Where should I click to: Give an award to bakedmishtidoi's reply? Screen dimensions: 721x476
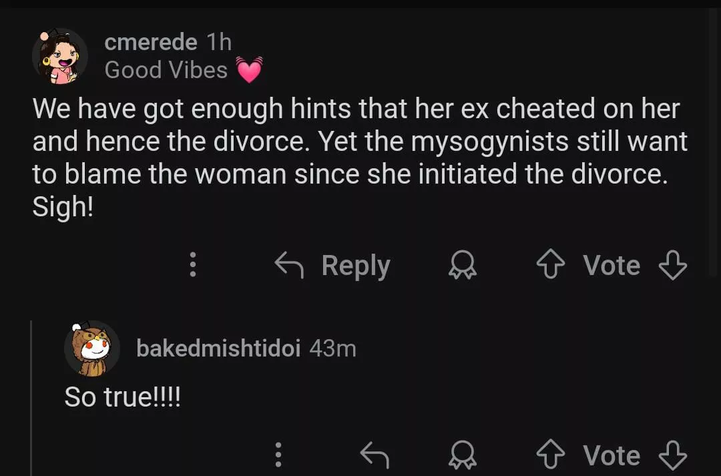(462, 455)
